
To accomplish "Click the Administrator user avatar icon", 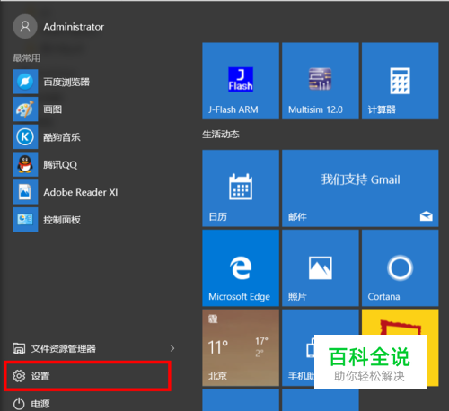I will [25, 27].
